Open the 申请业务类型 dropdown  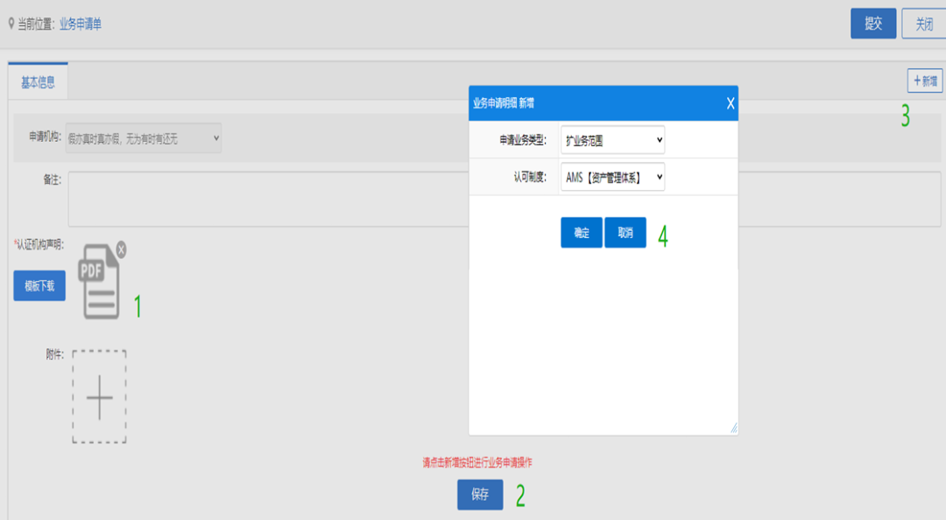pyautogui.click(x=612, y=140)
